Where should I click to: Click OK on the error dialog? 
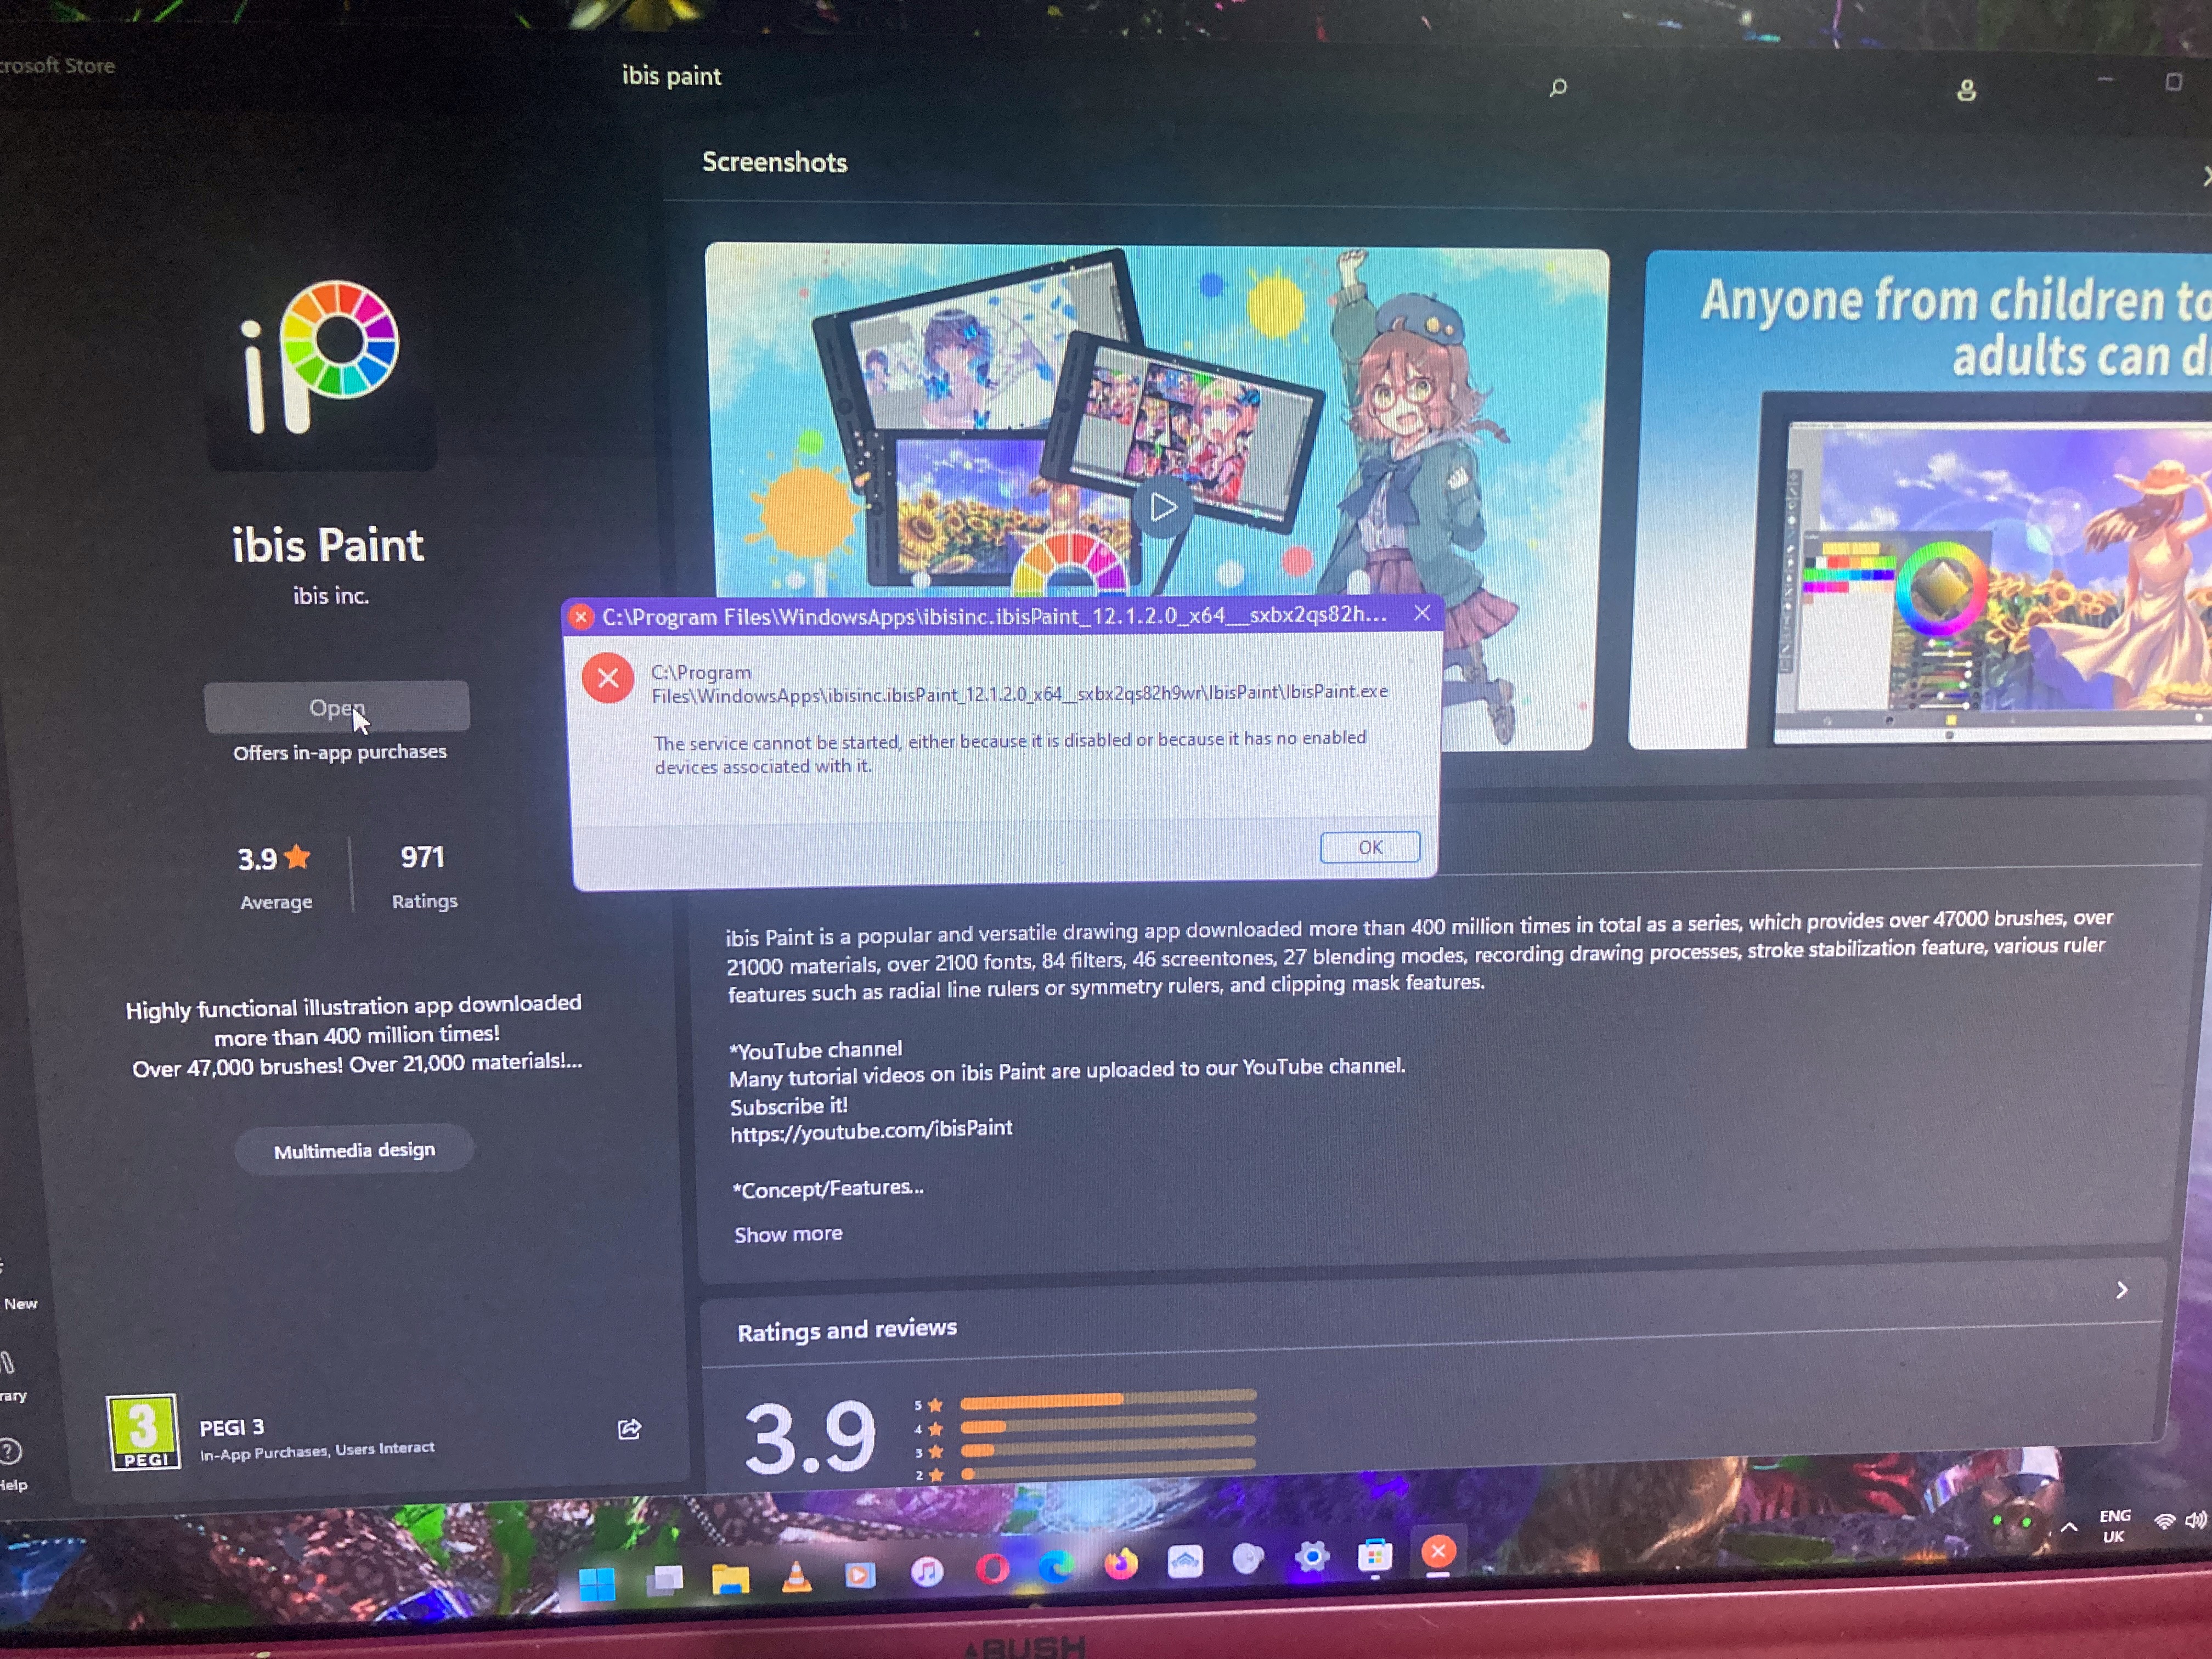click(x=1369, y=847)
